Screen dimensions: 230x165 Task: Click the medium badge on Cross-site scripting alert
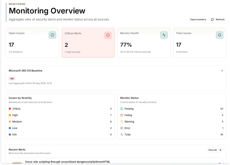[17, 163]
